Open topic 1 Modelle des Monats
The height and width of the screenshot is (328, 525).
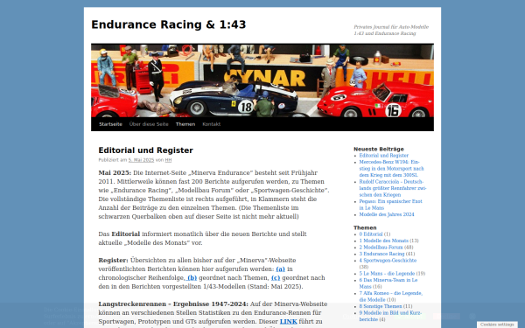pyautogui.click(x=384, y=241)
